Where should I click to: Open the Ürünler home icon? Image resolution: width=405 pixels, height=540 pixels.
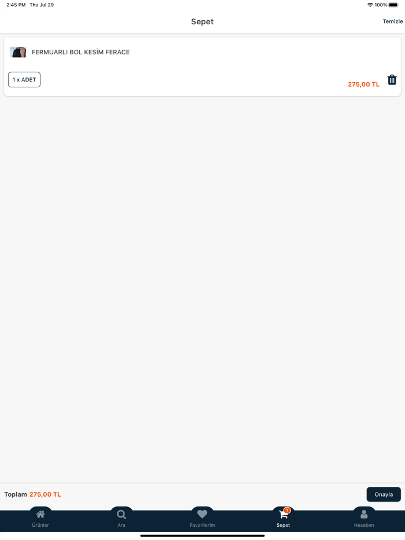(41, 514)
